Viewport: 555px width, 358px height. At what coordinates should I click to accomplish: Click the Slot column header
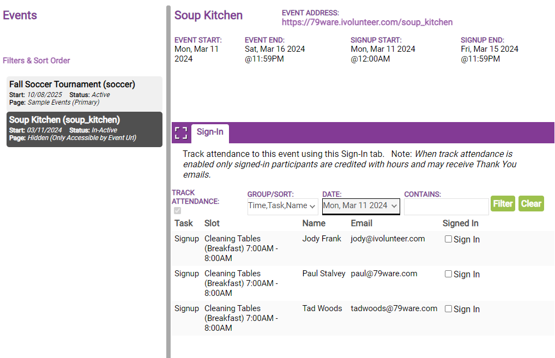click(212, 223)
